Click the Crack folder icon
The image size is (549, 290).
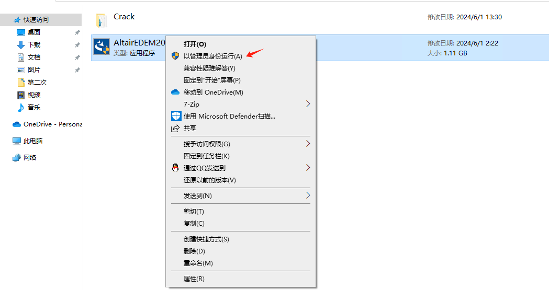pyautogui.click(x=101, y=20)
